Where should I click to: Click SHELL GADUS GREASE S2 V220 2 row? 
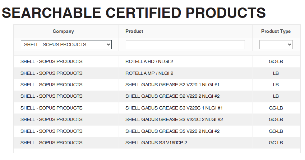[172, 96]
